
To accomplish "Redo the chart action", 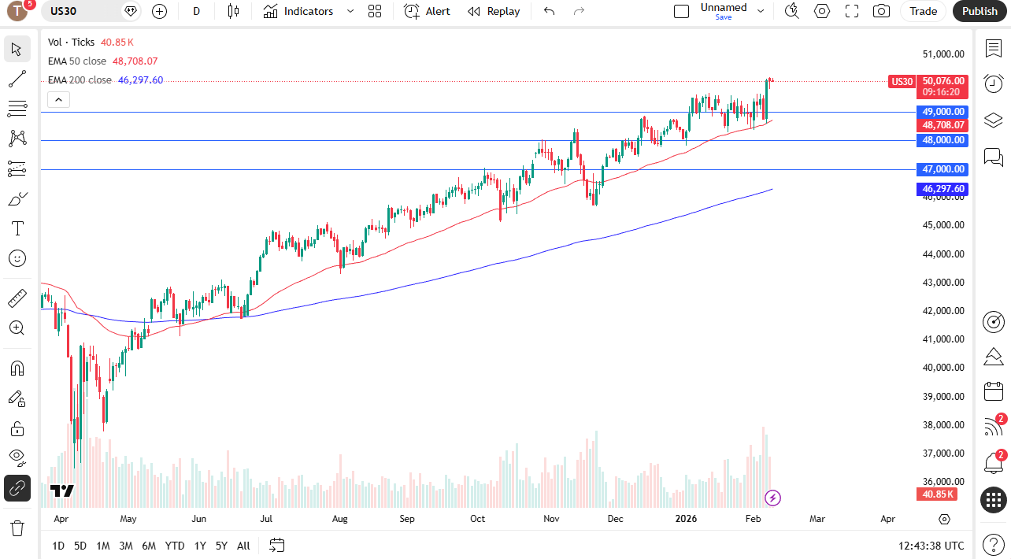I will 580,11.
